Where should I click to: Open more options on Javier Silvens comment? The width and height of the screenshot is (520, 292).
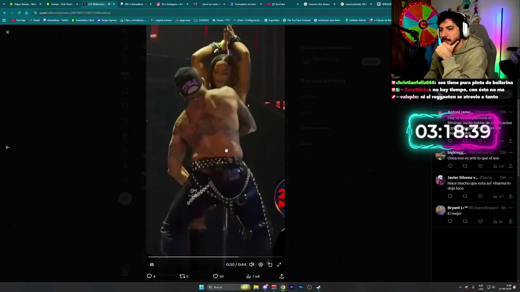click(x=511, y=178)
